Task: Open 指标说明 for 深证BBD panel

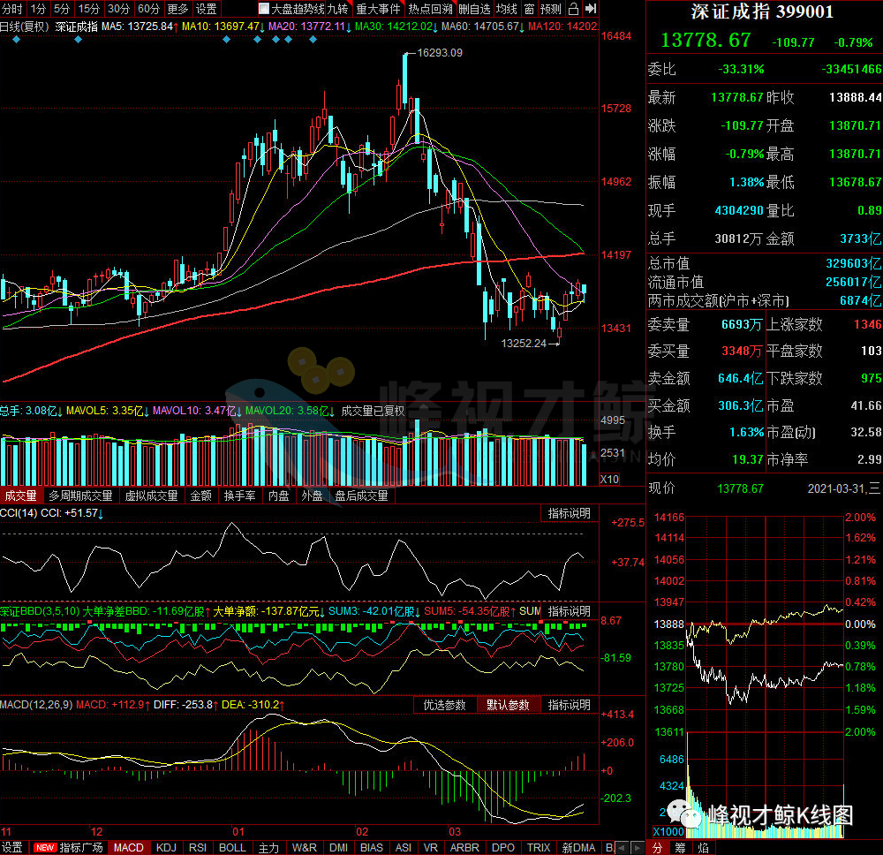Action: tap(570, 611)
